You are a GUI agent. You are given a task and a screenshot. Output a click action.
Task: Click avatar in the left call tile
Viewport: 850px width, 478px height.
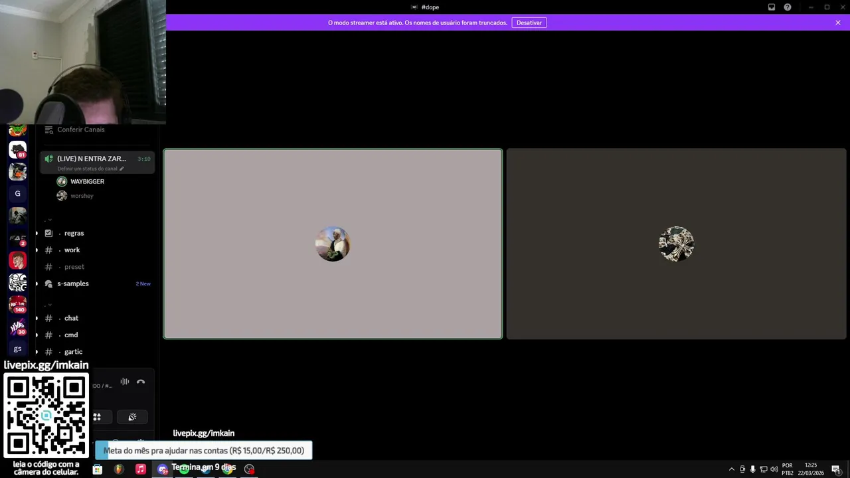point(333,244)
